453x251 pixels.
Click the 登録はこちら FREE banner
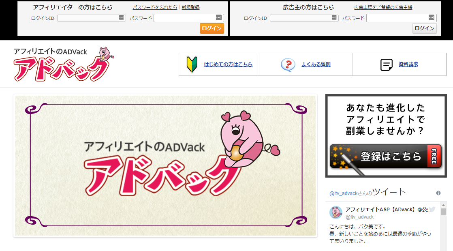386,156
